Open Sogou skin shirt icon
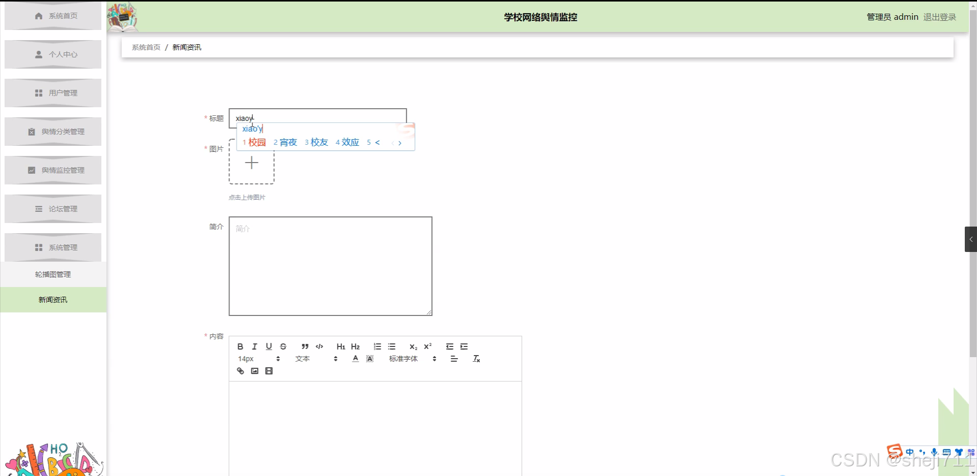977x476 pixels. pyautogui.click(x=959, y=452)
